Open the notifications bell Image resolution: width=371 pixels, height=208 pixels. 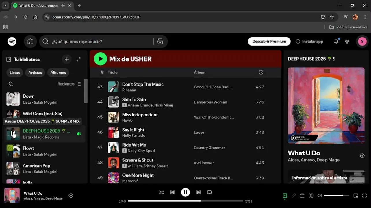336,42
